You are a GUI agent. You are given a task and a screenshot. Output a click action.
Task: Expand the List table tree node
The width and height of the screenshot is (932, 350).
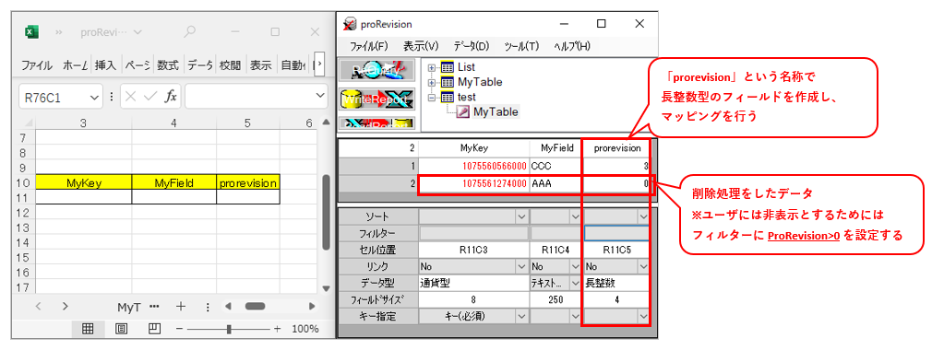[x=432, y=67]
